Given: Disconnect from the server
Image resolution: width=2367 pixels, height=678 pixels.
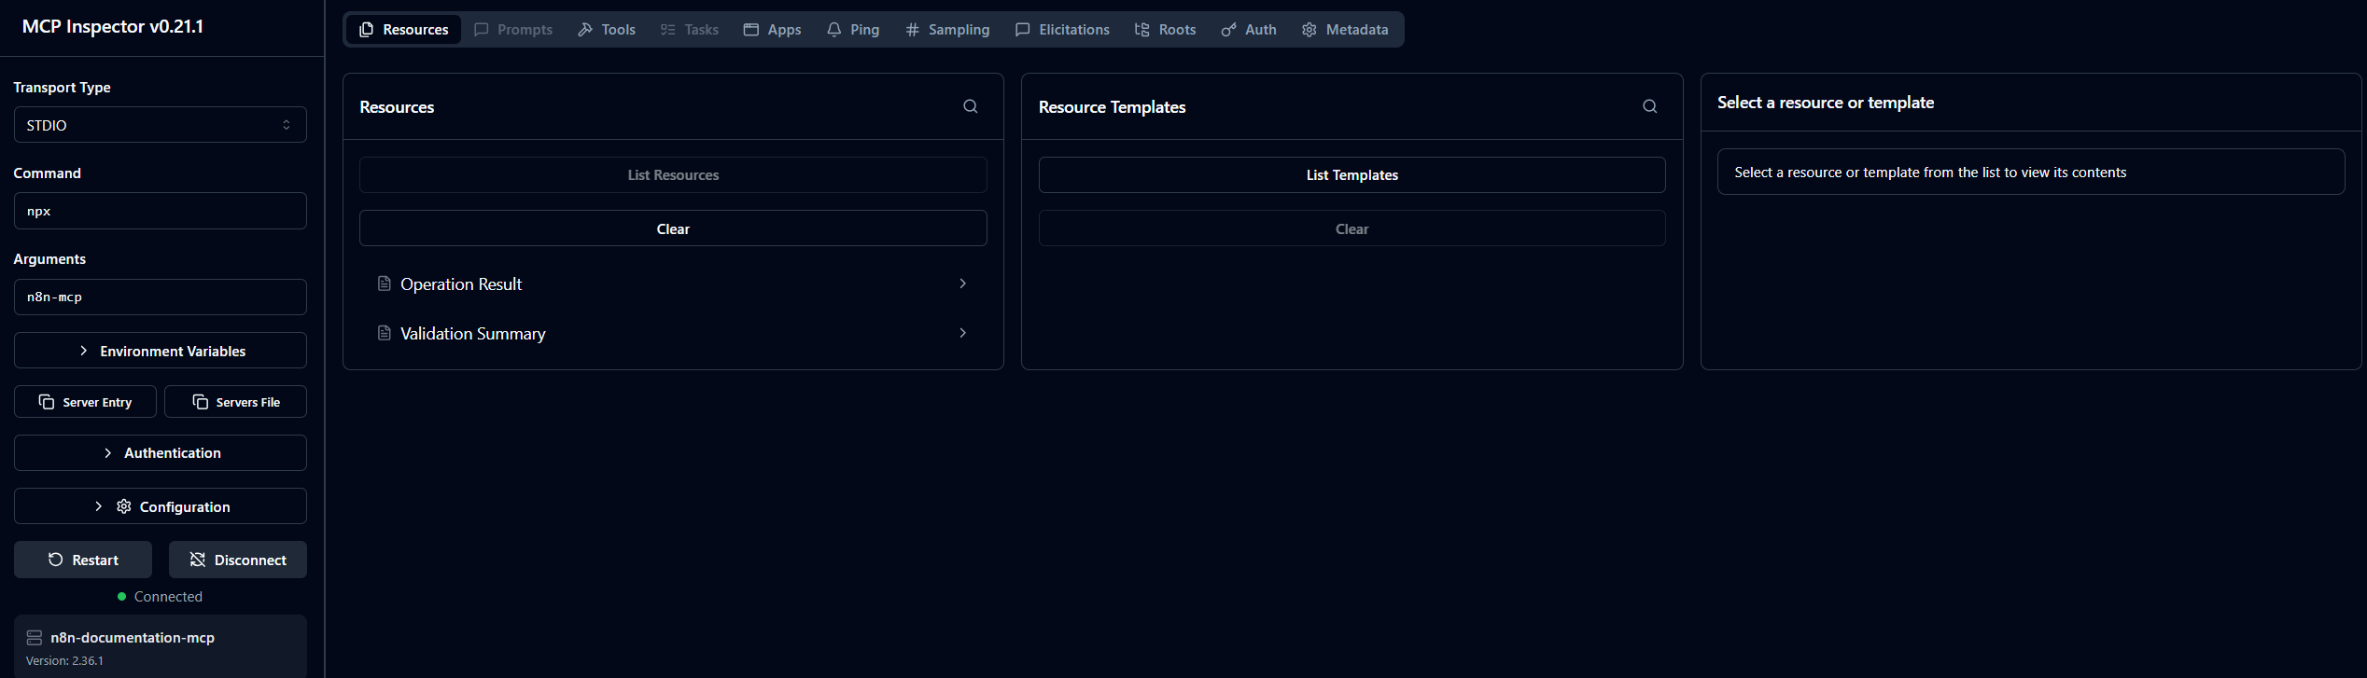Looking at the screenshot, I should [x=238, y=560].
